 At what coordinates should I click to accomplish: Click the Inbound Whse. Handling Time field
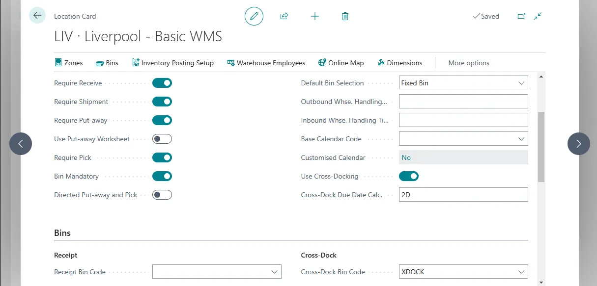click(x=463, y=120)
